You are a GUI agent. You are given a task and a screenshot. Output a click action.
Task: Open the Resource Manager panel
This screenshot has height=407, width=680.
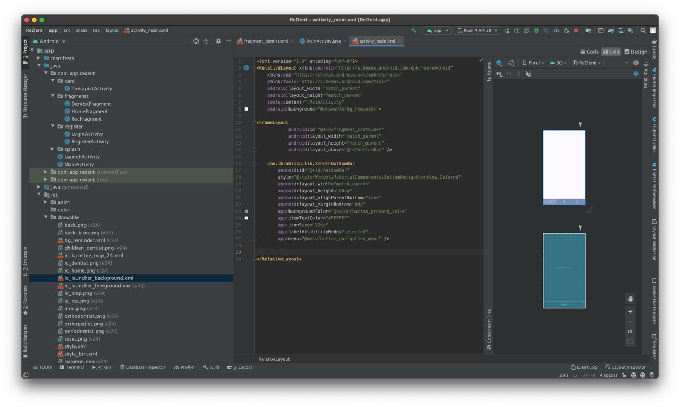click(x=25, y=96)
